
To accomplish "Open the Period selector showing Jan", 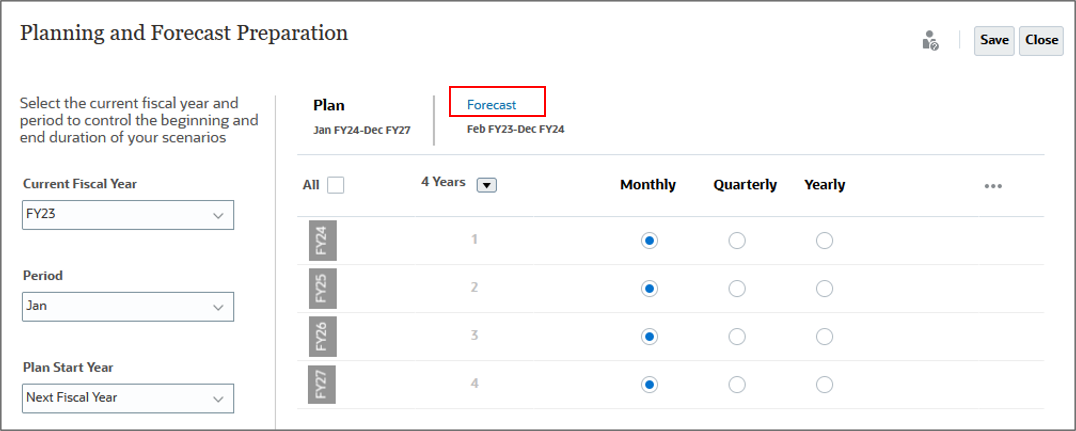I will tap(128, 306).
